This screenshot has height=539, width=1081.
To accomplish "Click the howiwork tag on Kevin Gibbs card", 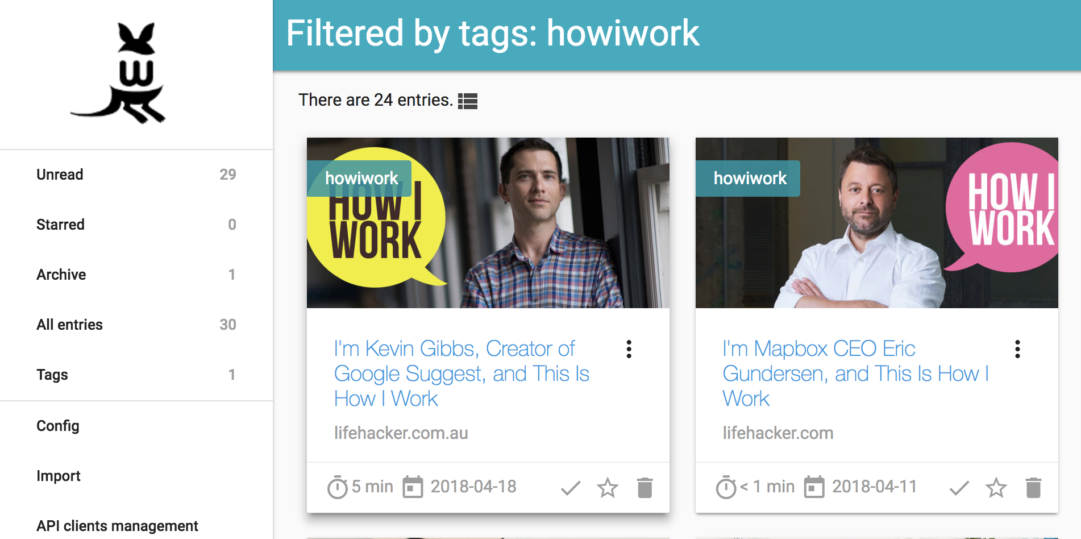I will [361, 179].
